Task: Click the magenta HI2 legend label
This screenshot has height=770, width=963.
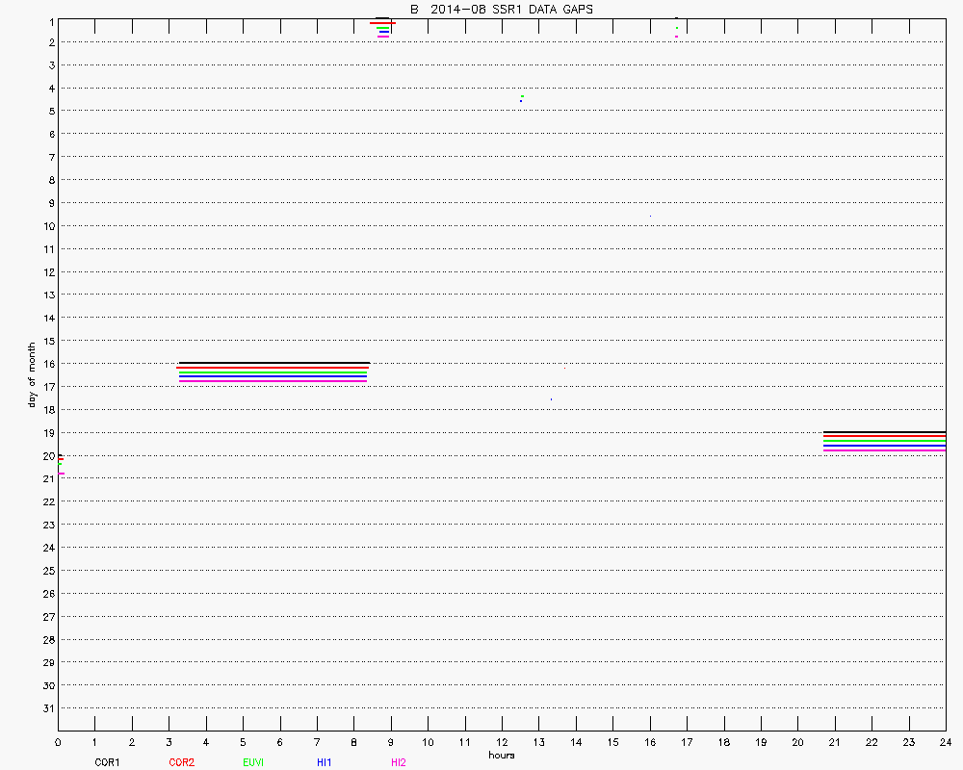Action: point(398,762)
